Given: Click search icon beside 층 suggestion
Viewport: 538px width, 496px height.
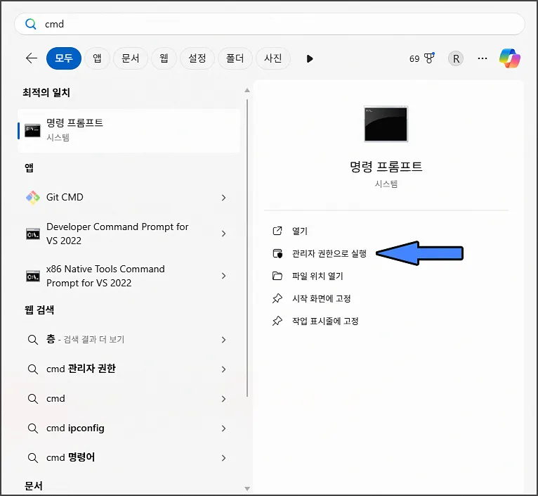Looking at the screenshot, I should pyautogui.click(x=32, y=340).
